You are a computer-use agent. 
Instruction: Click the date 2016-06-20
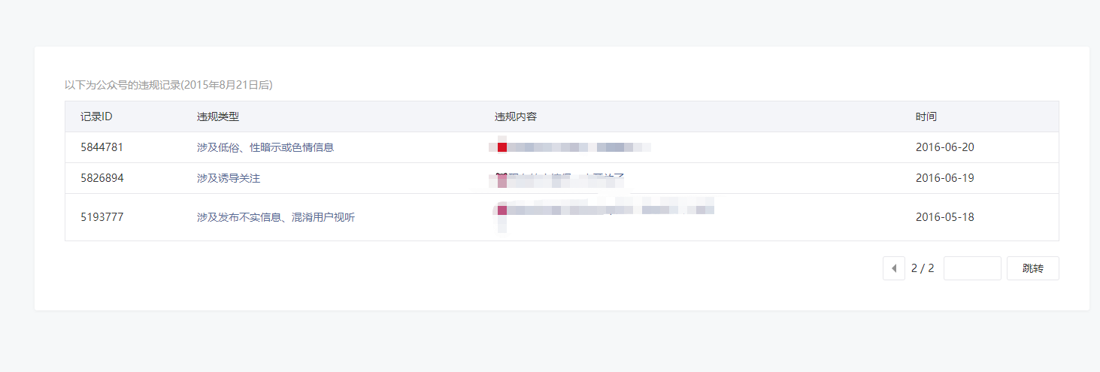coord(944,147)
